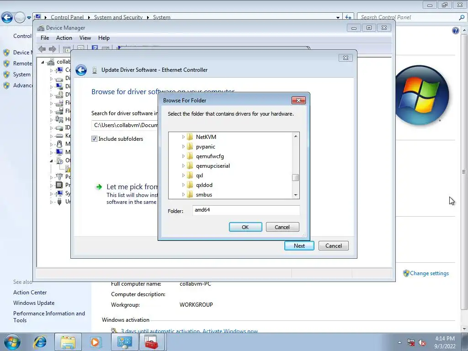Click the Folder name text field
The height and width of the screenshot is (351, 468).
pos(246,210)
